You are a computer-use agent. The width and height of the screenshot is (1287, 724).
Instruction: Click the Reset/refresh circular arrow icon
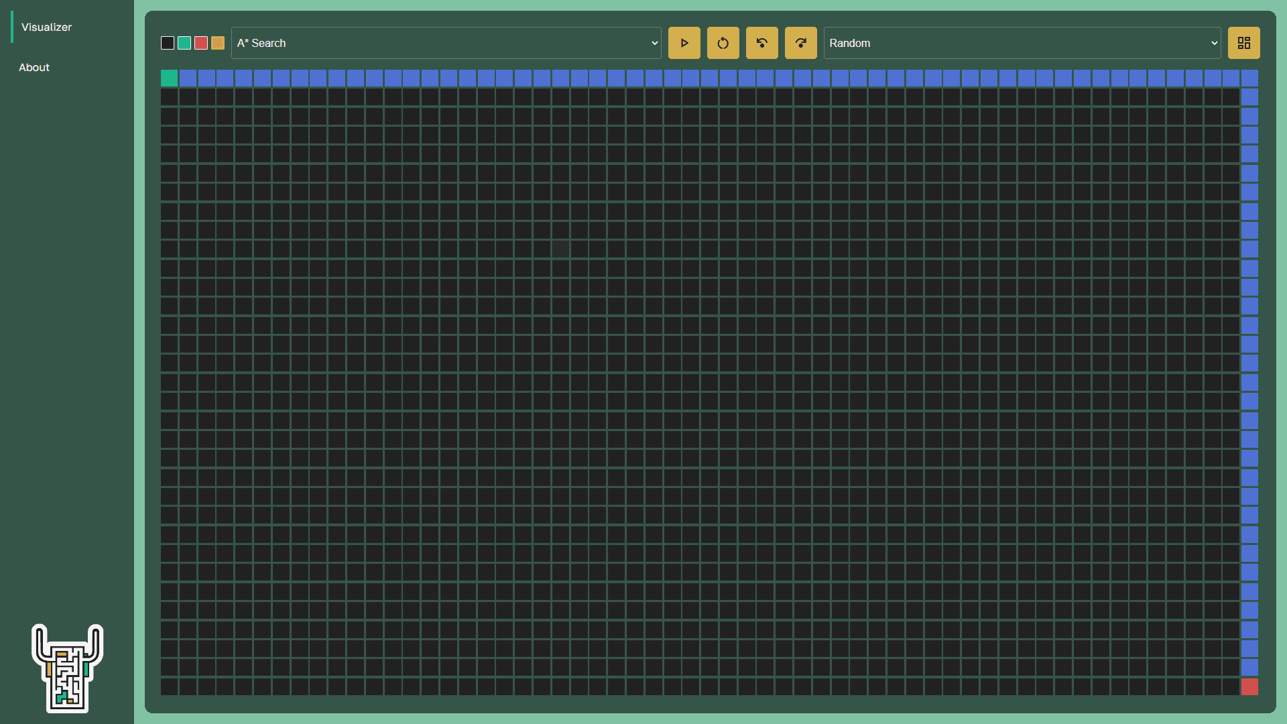[x=723, y=42]
